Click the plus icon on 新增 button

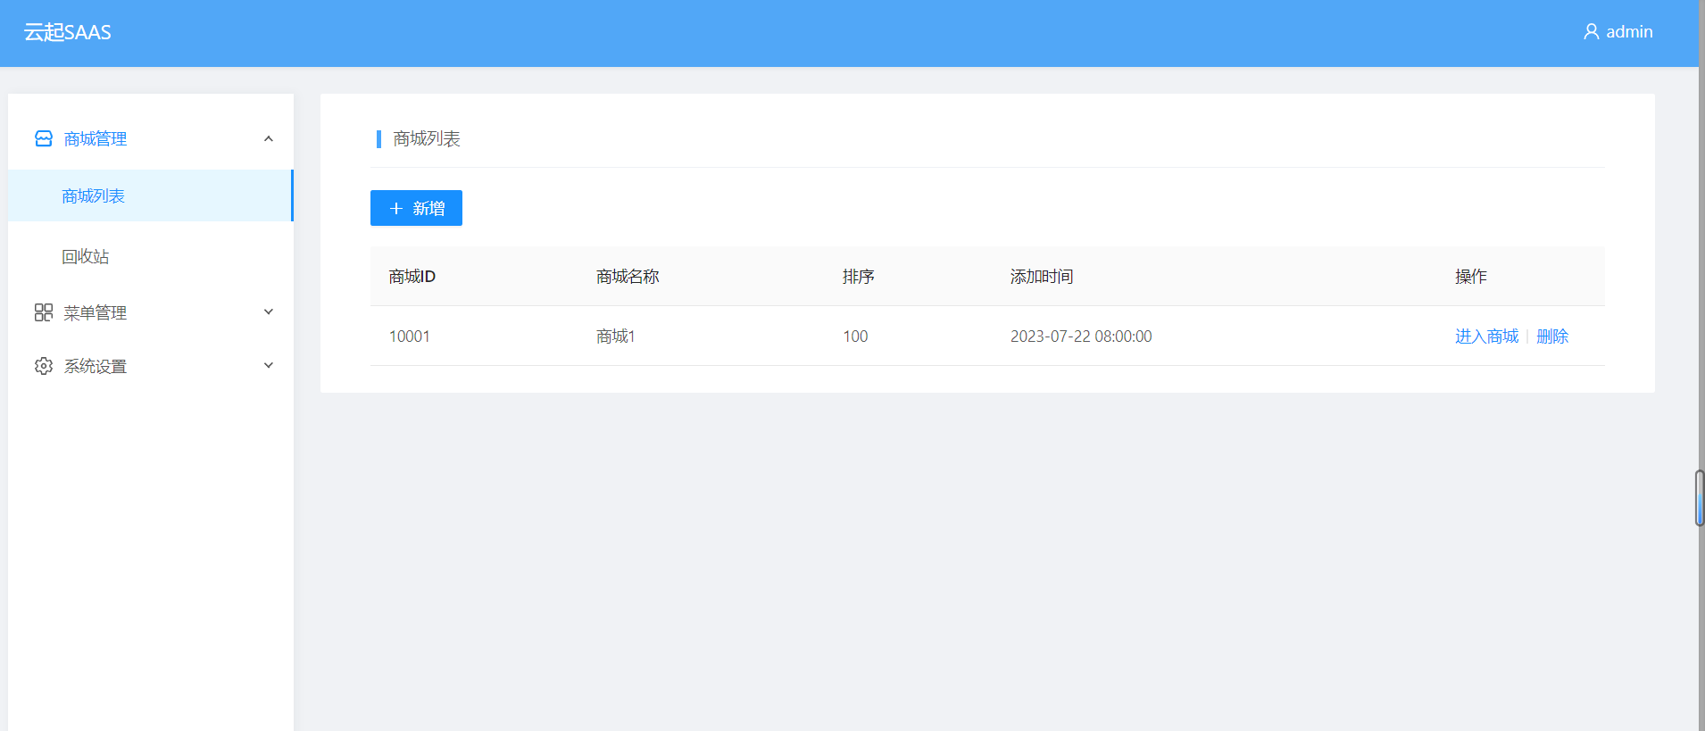(396, 208)
